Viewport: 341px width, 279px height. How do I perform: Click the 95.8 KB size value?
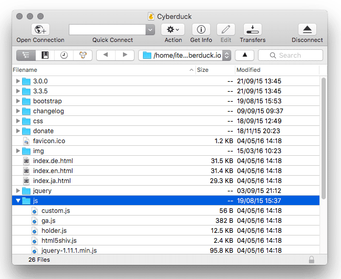[221, 251]
